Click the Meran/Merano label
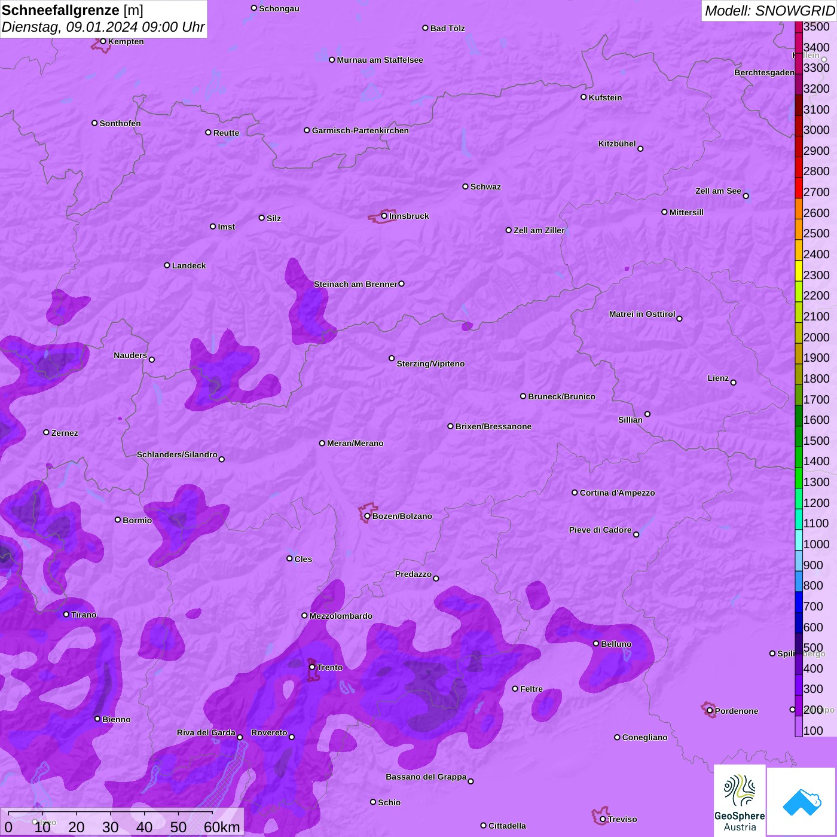837x837 pixels. [355, 443]
